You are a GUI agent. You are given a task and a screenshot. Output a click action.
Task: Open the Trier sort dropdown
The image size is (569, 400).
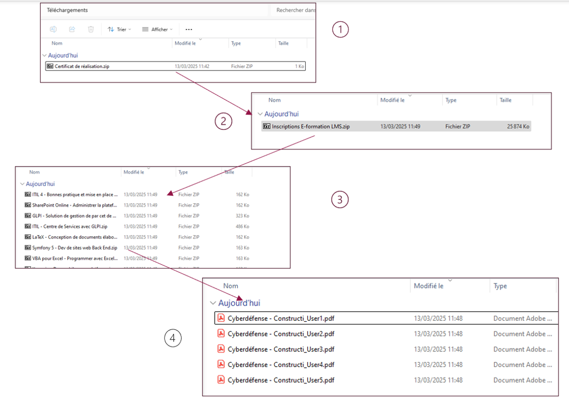coord(119,29)
